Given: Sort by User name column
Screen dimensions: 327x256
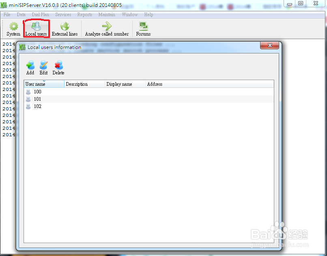Looking at the screenshot, I should 44,84.
